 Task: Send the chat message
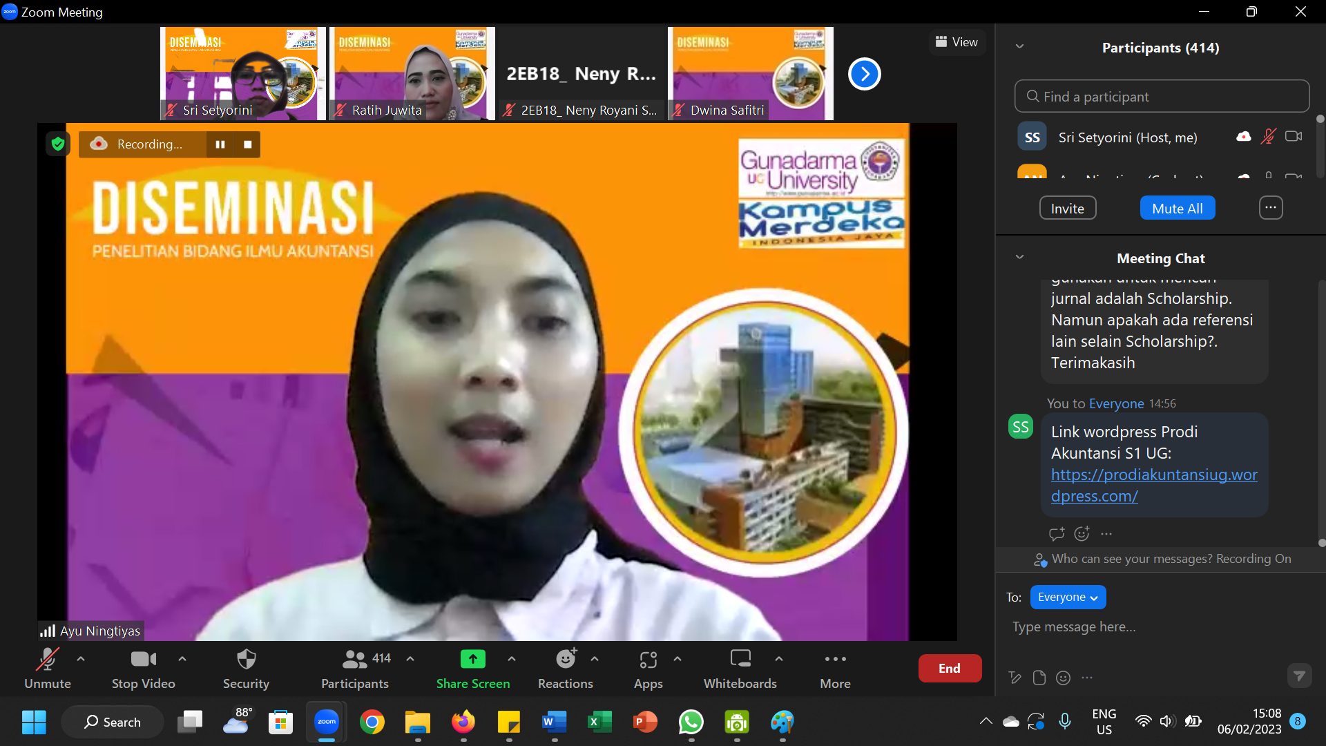1300,676
